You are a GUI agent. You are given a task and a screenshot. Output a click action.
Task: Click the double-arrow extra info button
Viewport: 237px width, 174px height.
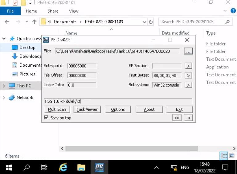(x=177, y=118)
